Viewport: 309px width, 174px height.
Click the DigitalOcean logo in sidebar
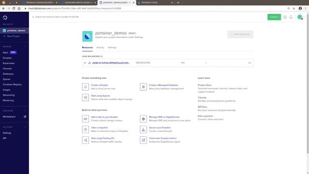pyautogui.click(x=5, y=18)
